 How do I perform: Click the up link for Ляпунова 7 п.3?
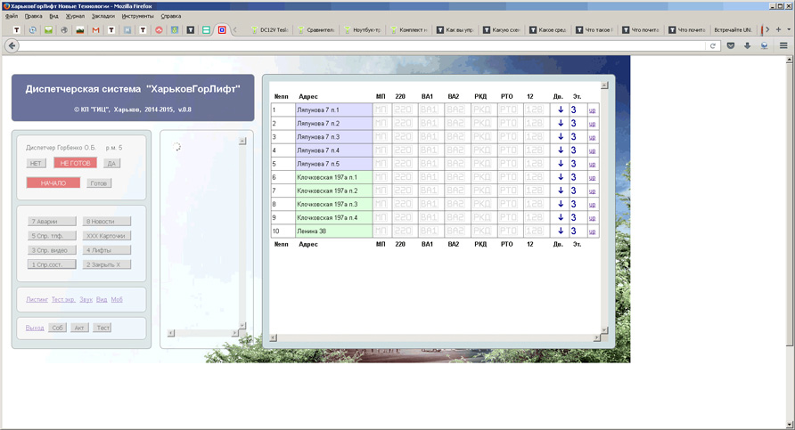[593, 137]
